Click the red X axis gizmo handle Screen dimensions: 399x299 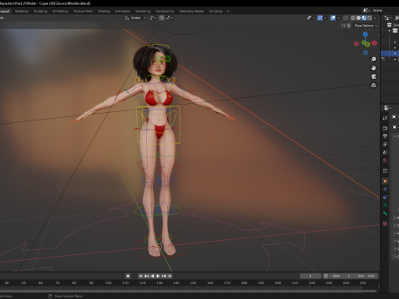(x=374, y=43)
